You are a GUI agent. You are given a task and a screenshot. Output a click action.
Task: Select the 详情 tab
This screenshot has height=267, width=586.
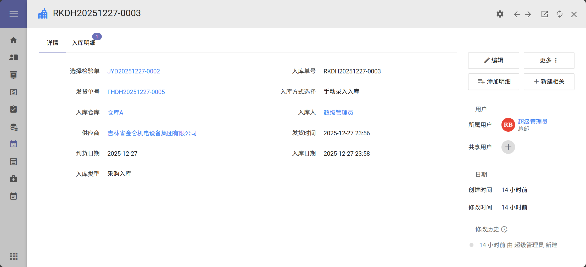[52, 43]
